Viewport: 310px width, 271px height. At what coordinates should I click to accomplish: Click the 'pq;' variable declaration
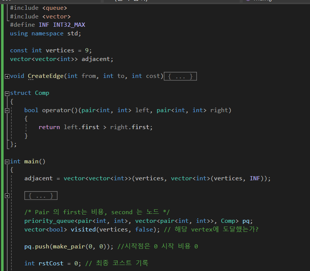pos(248,221)
